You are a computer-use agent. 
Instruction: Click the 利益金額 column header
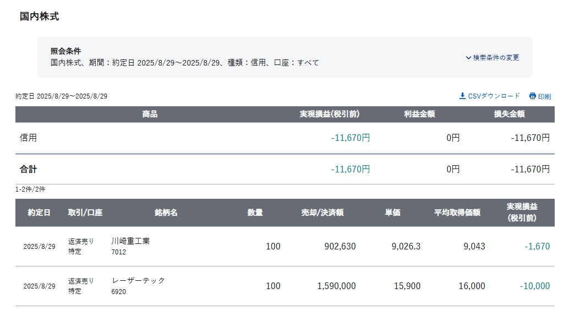tap(419, 115)
